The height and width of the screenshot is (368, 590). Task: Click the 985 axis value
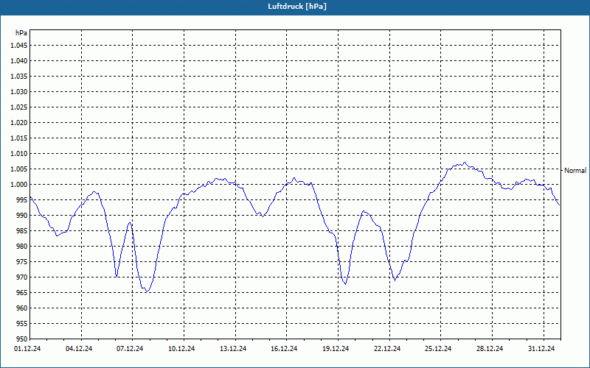22,230
